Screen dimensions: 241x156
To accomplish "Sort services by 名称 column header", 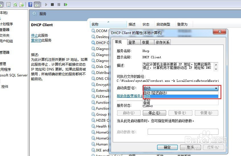I will [108, 24].
